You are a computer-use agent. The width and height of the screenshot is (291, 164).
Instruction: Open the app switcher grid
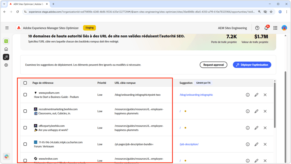[275, 28]
